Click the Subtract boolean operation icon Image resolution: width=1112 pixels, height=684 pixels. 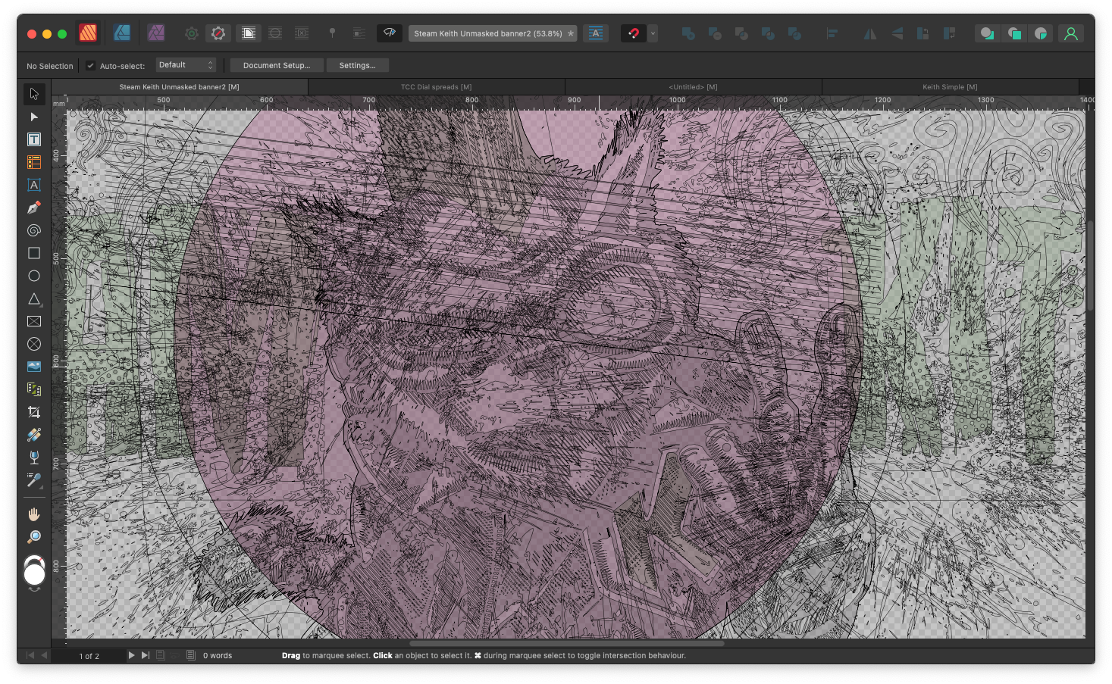click(715, 33)
